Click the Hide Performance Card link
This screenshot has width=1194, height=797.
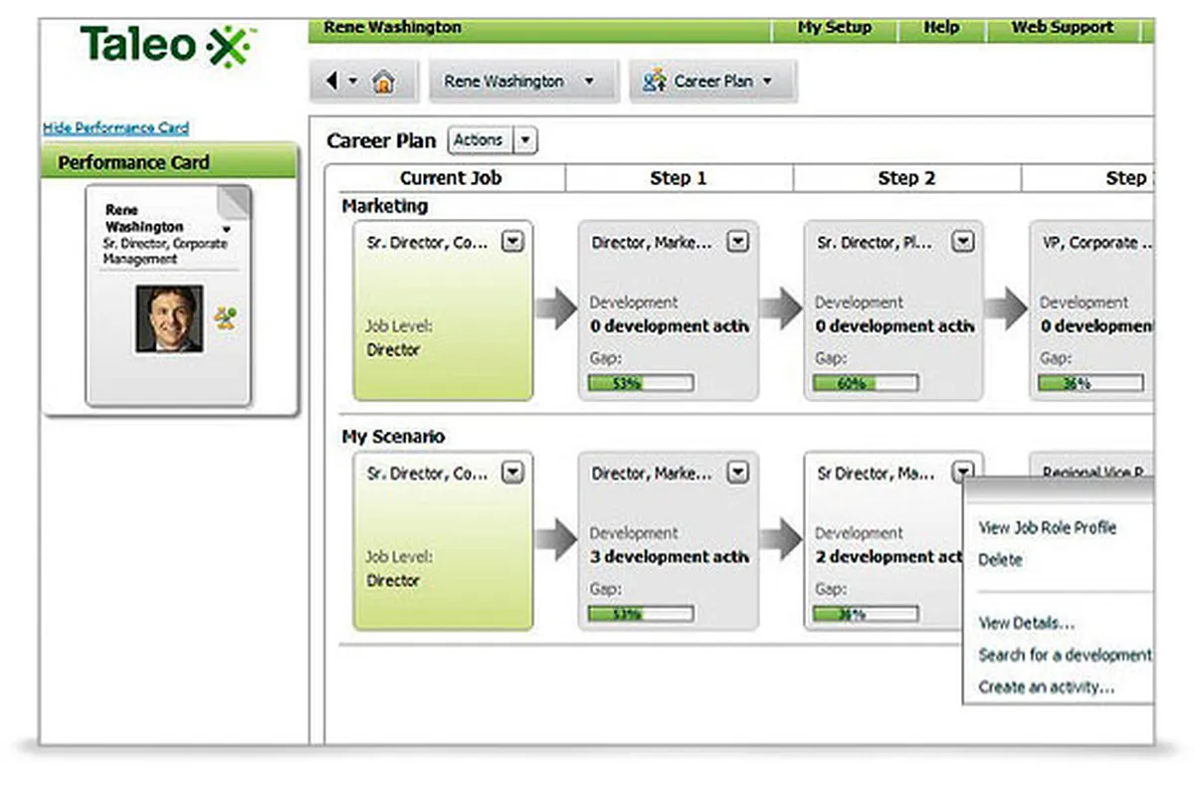[115, 128]
